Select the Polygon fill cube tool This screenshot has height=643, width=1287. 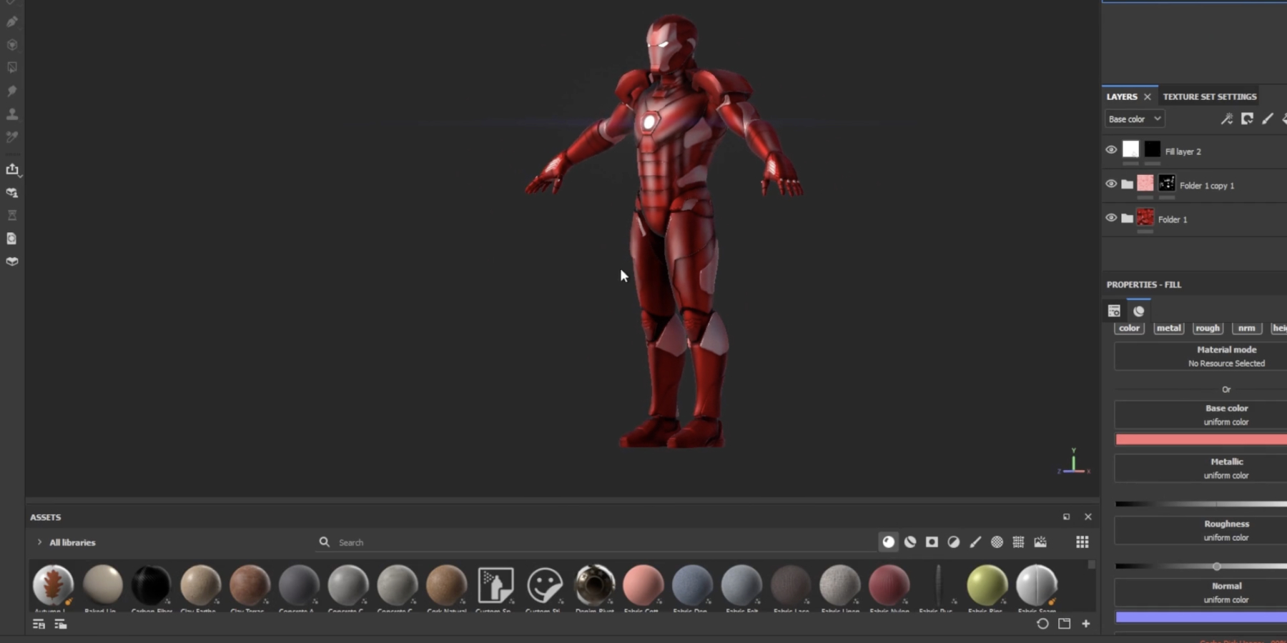pos(12,45)
